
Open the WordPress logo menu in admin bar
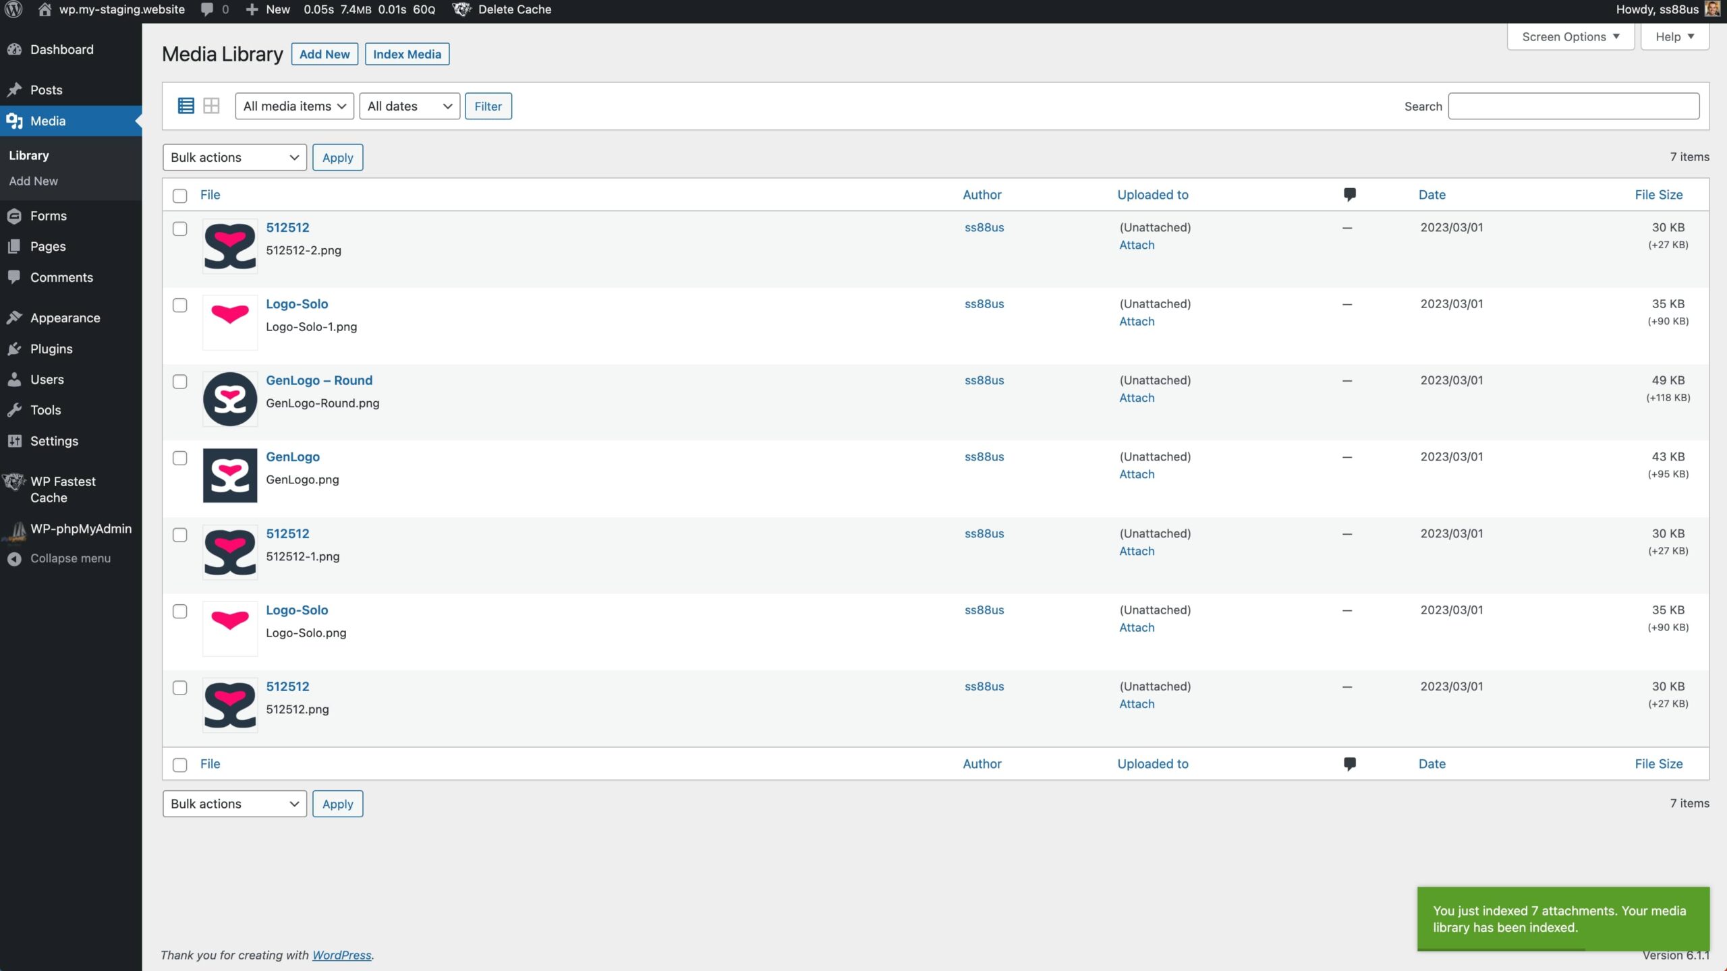[13, 9]
